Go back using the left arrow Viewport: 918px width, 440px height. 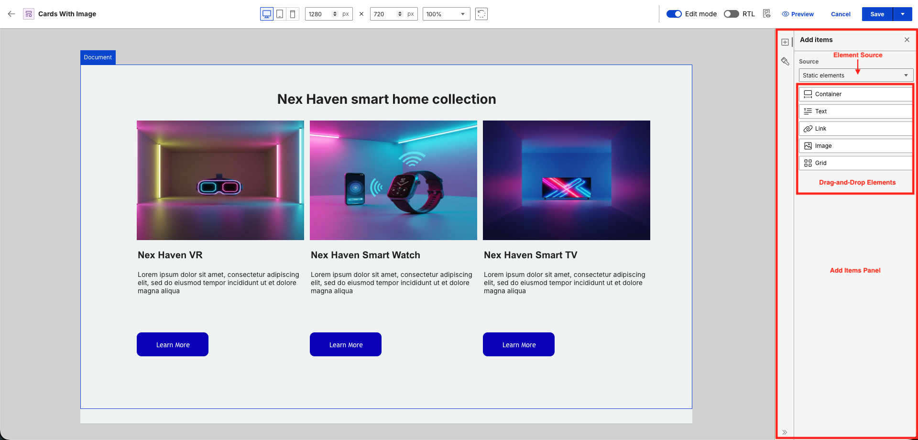point(11,14)
